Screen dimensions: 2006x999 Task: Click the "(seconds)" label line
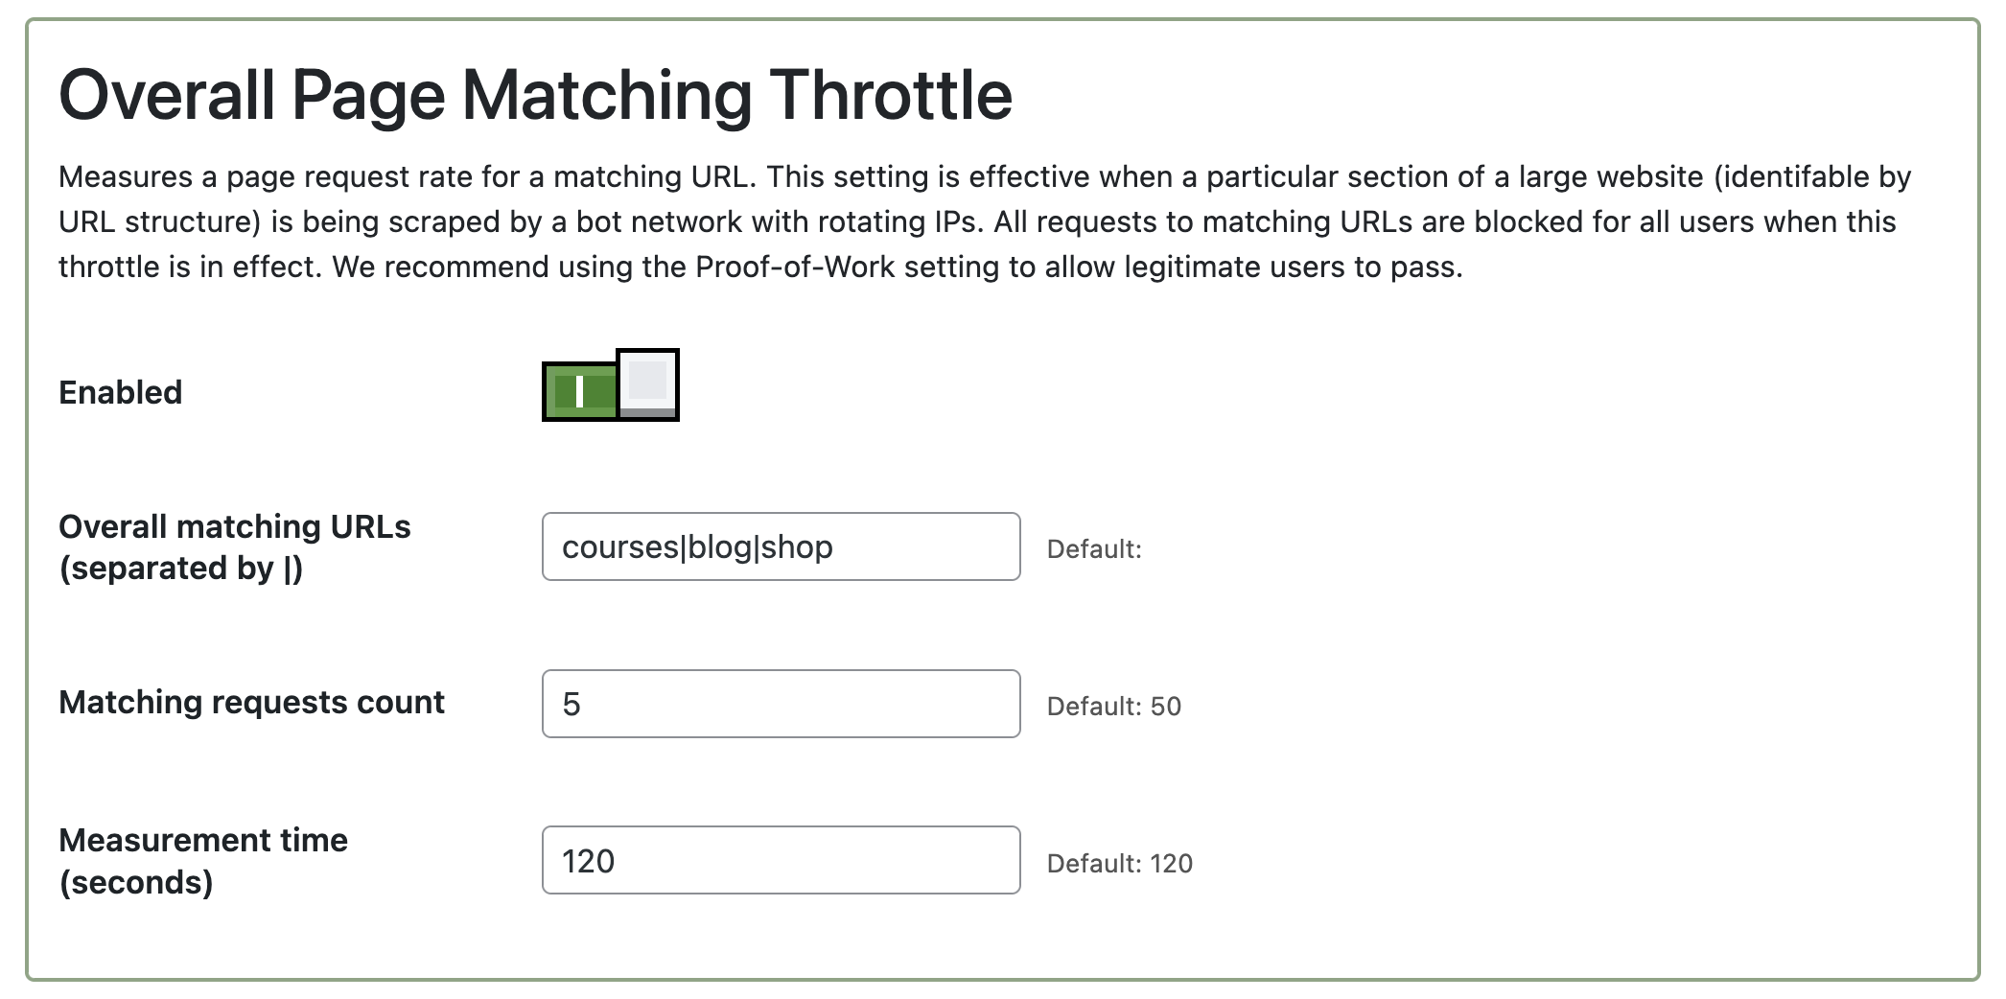tap(136, 882)
